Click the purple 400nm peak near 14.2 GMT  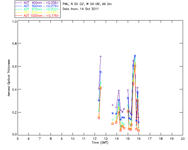click(119, 91)
